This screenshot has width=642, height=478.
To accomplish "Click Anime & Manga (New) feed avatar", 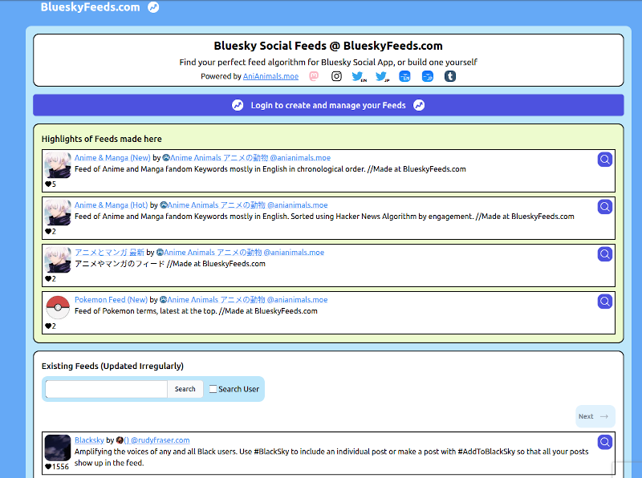I will click(x=58, y=165).
